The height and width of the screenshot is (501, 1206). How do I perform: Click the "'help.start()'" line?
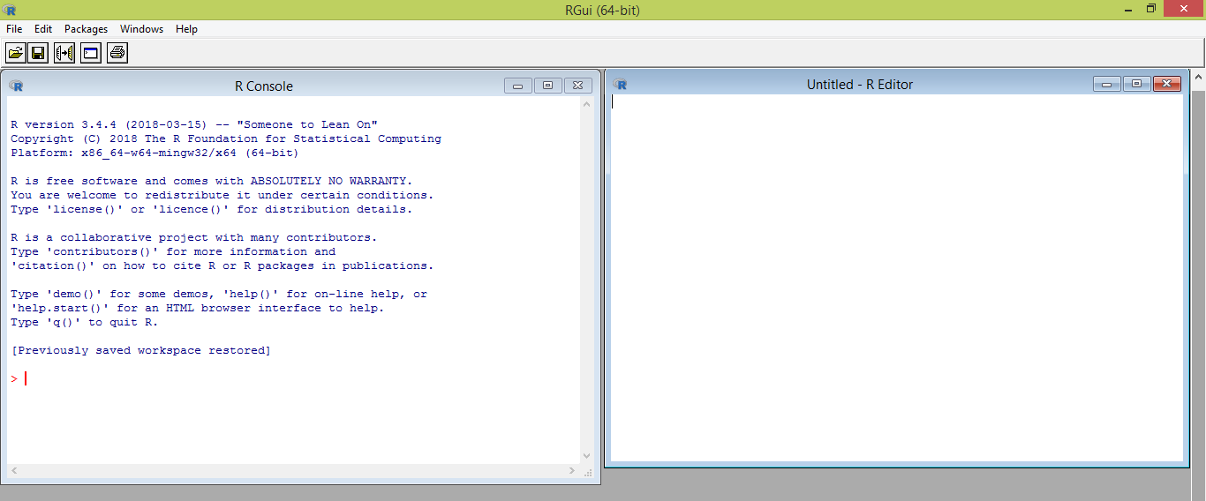pyautogui.click(x=198, y=308)
